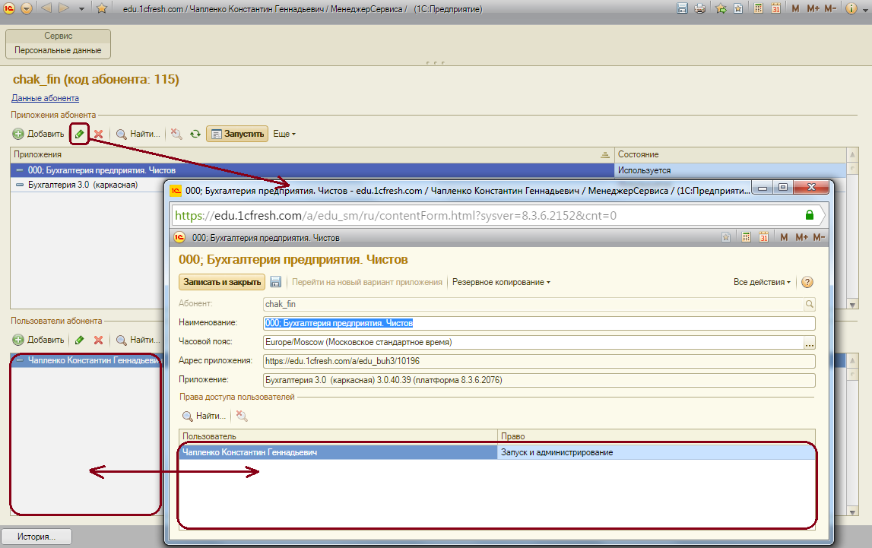
Task: Click the red delete cross in users toolbar
Action: [98, 340]
